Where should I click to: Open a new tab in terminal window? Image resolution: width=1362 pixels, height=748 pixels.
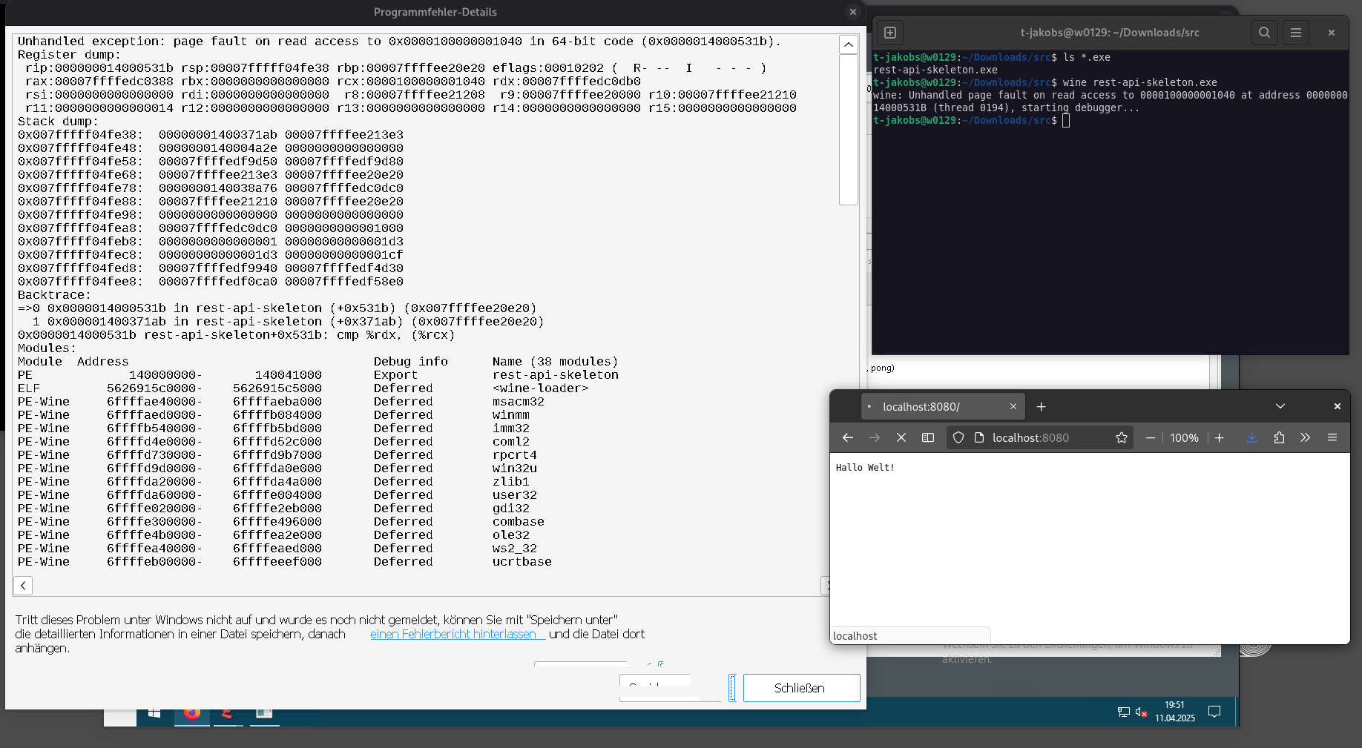click(x=890, y=33)
